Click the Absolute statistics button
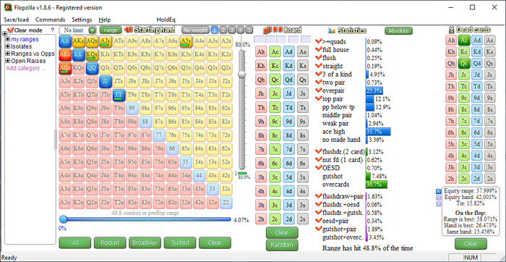Screen dimensions: 506x262 point(398,31)
